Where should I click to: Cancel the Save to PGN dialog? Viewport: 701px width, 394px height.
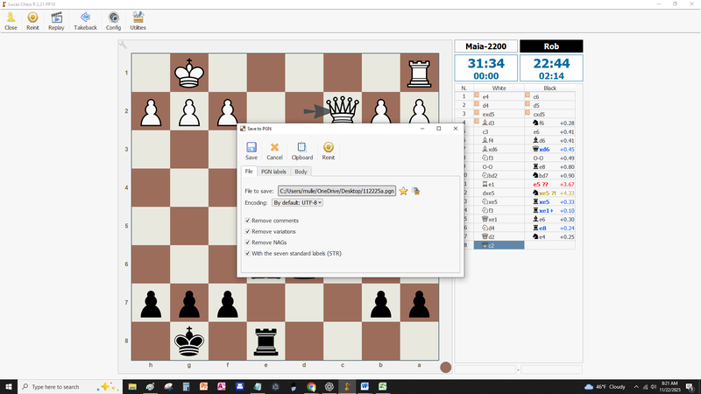pyautogui.click(x=274, y=151)
